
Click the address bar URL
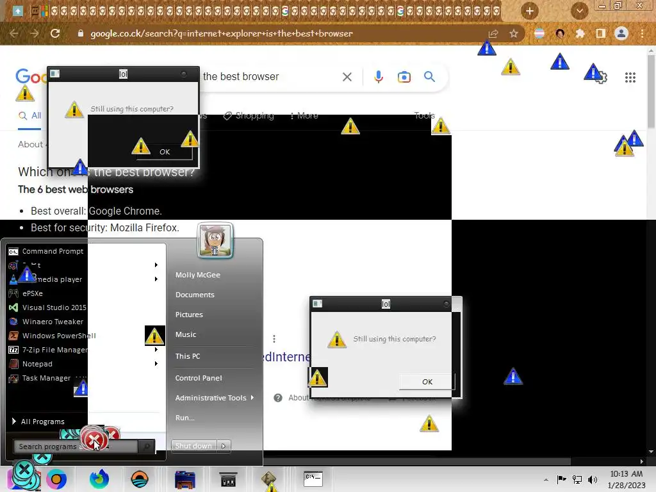click(221, 33)
